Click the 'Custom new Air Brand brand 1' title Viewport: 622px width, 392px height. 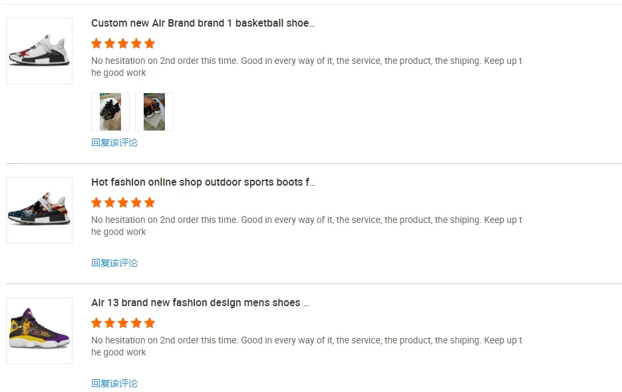coord(203,23)
